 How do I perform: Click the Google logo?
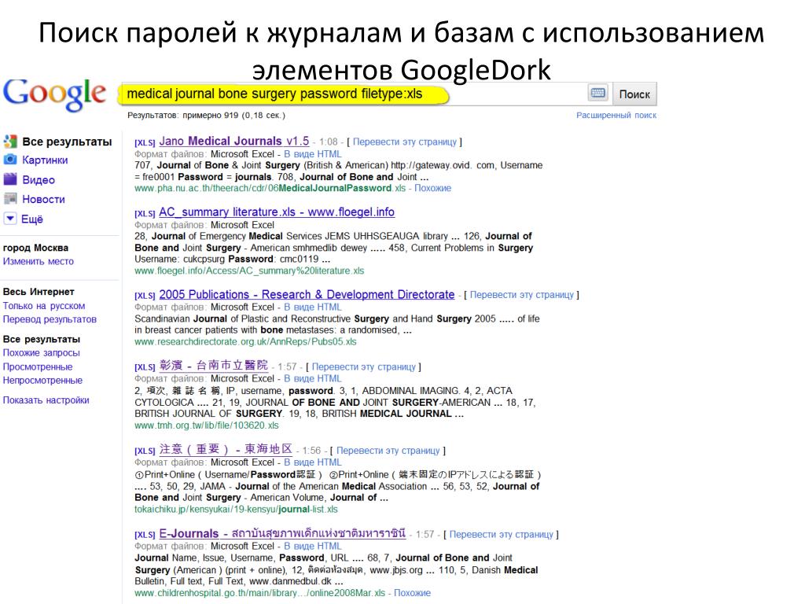[55, 94]
